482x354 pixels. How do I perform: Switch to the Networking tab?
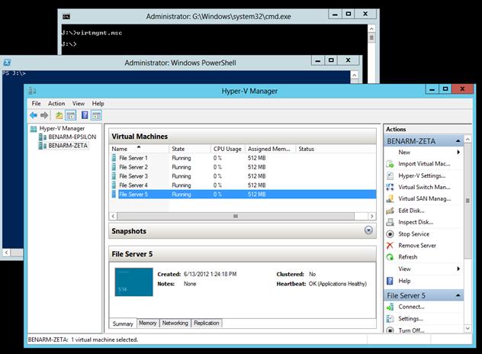(175, 323)
